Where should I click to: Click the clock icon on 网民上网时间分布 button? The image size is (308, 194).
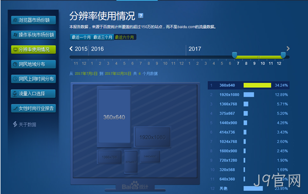15,79
